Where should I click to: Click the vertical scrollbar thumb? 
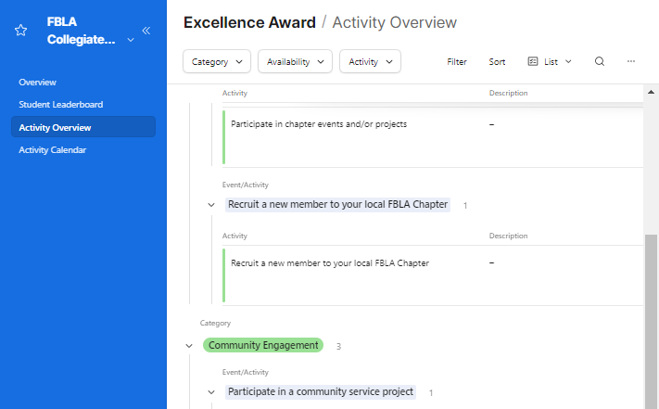(x=651, y=322)
